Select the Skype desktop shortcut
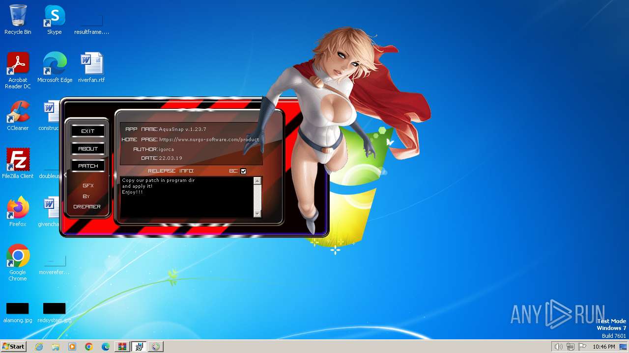 click(54, 20)
